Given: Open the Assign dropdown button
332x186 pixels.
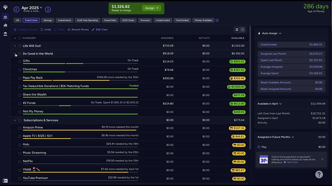Looking at the screenshot, I should pos(152,8).
